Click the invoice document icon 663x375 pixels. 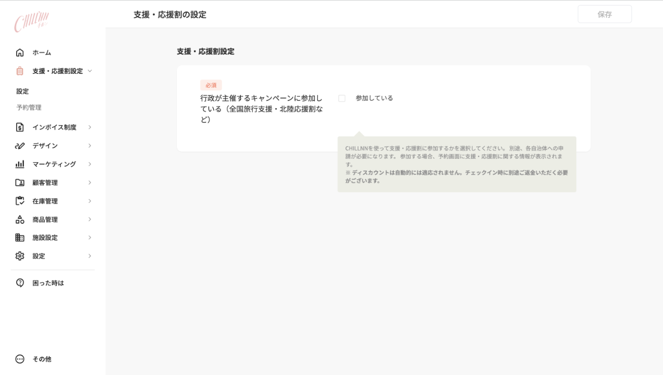pyautogui.click(x=20, y=127)
